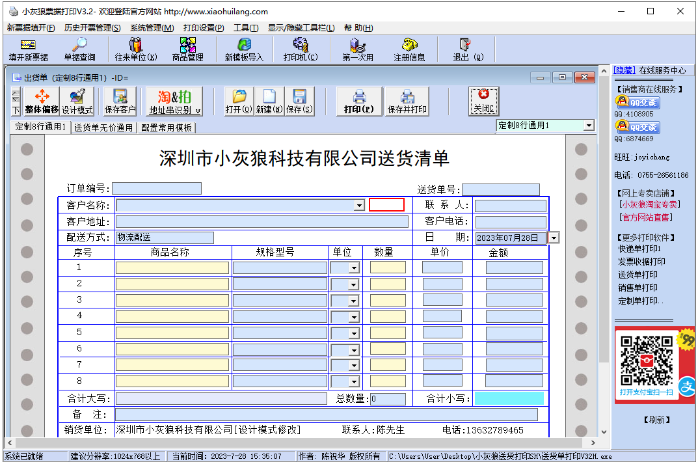Click 商品名称 field in row 1
698x464 pixels.
(x=172, y=267)
